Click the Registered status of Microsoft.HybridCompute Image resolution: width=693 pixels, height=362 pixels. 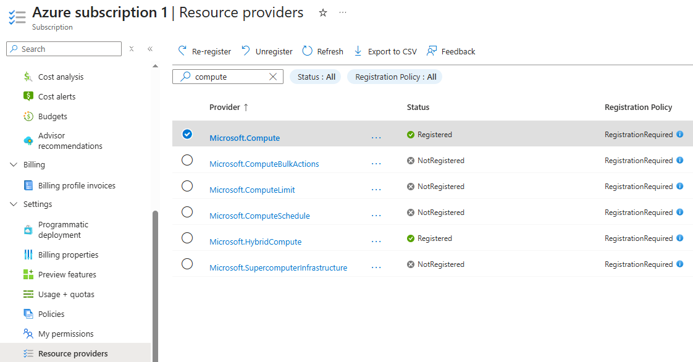point(429,238)
